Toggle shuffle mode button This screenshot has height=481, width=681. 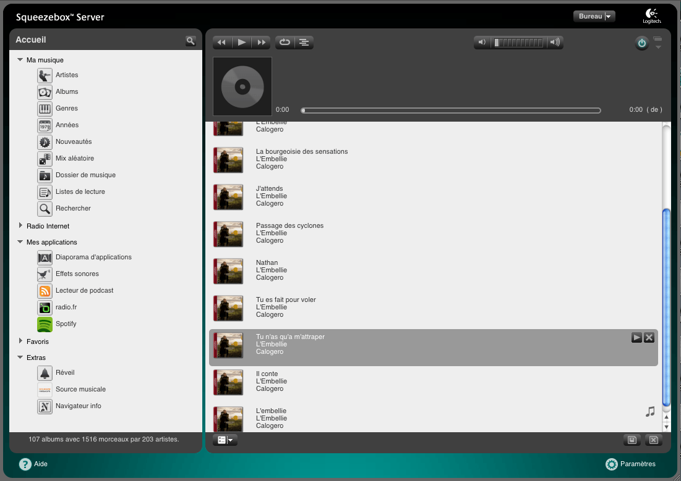coord(304,42)
